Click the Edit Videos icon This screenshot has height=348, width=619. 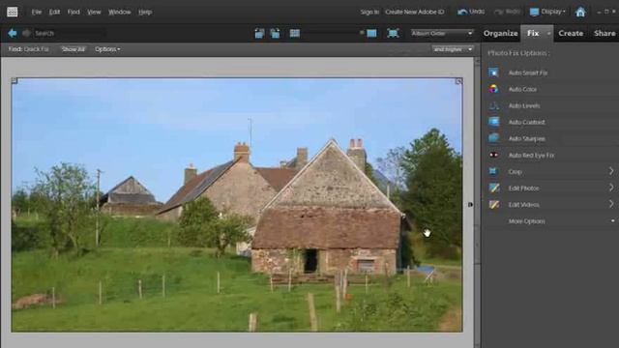pos(494,205)
